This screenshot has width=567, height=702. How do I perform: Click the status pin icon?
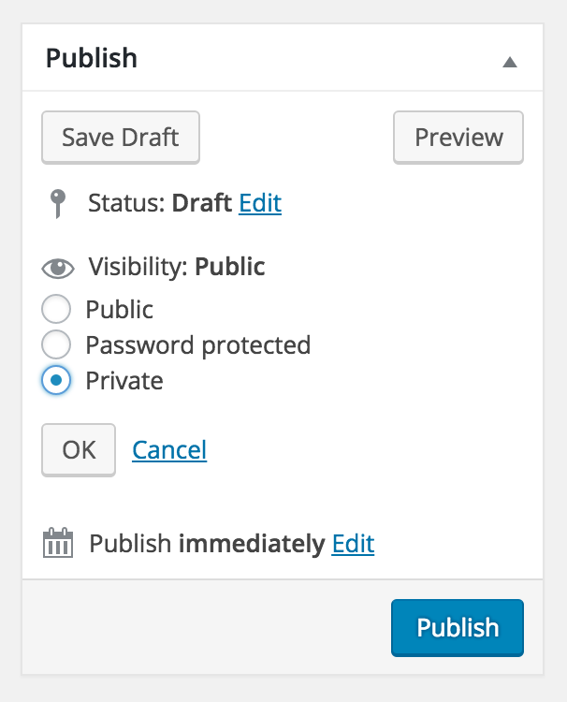tap(58, 204)
